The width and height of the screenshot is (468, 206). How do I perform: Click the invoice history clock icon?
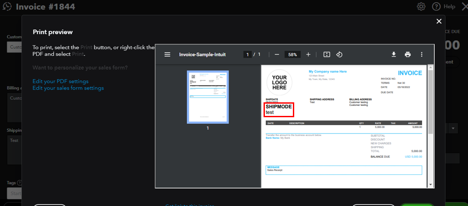[x=7, y=7]
